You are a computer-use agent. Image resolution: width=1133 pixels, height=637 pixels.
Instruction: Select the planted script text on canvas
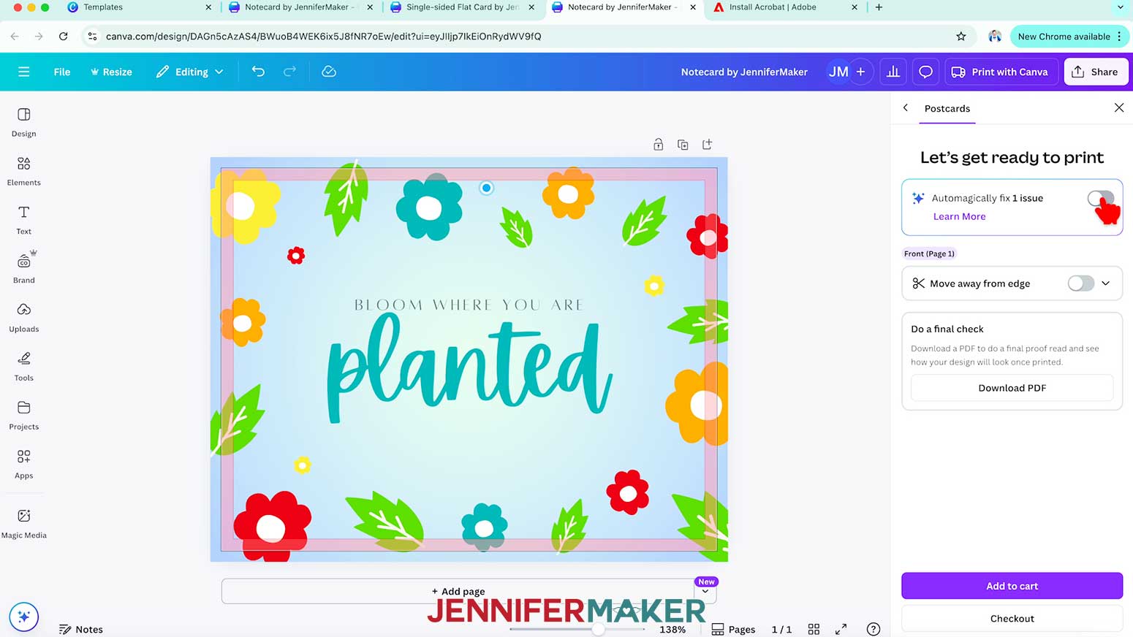[x=469, y=369]
